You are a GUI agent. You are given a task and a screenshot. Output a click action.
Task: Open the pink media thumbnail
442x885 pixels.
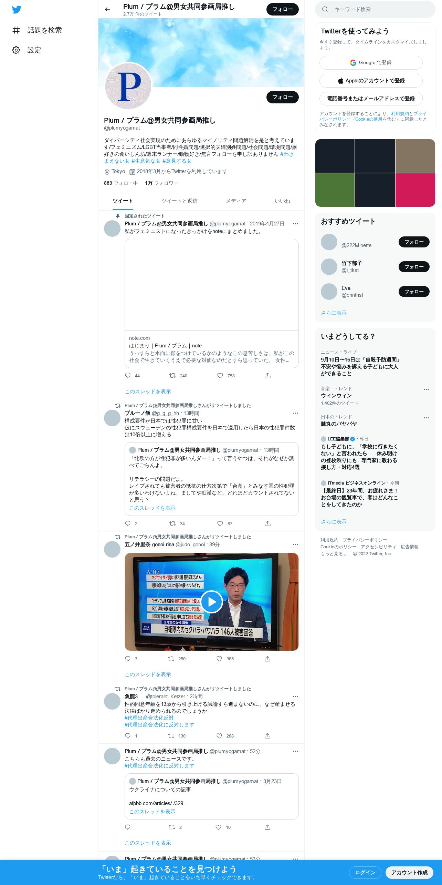(x=415, y=190)
